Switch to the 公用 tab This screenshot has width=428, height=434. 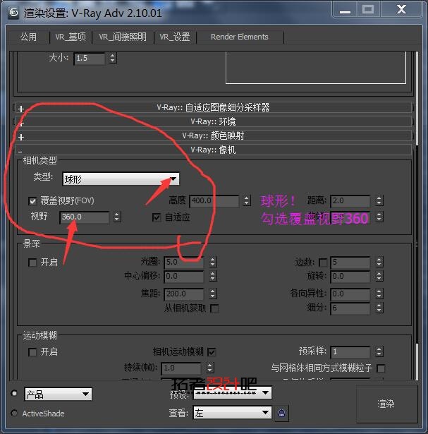point(28,37)
